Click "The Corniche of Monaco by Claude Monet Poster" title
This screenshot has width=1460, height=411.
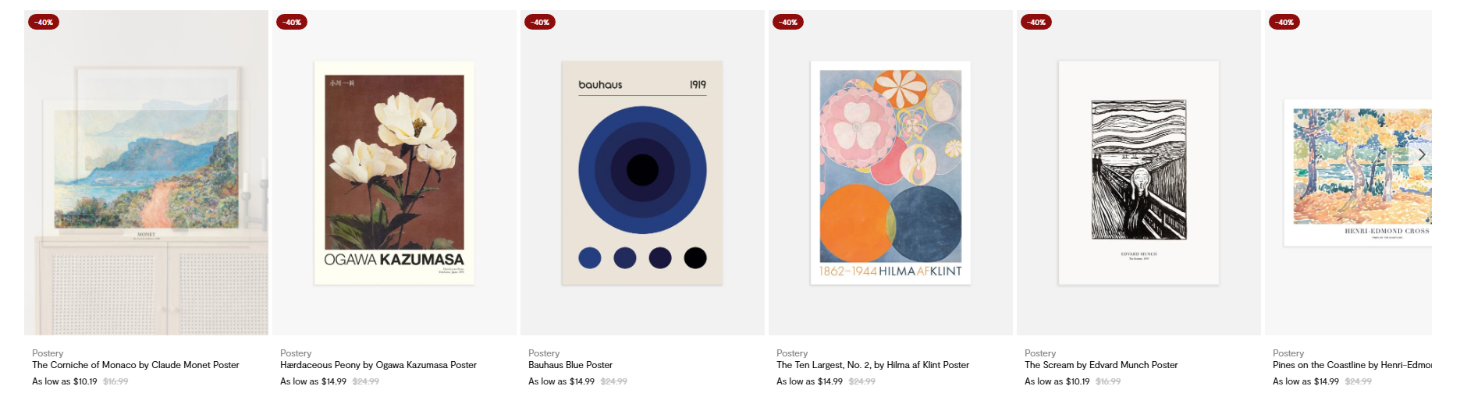pos(136,365)
